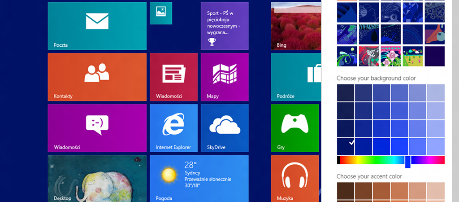Open the purple Wiadomości messaging tile

[x=97, y=128]
